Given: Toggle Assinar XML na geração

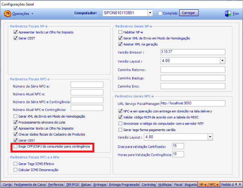Looking at the screenshot, I should 120,44.
